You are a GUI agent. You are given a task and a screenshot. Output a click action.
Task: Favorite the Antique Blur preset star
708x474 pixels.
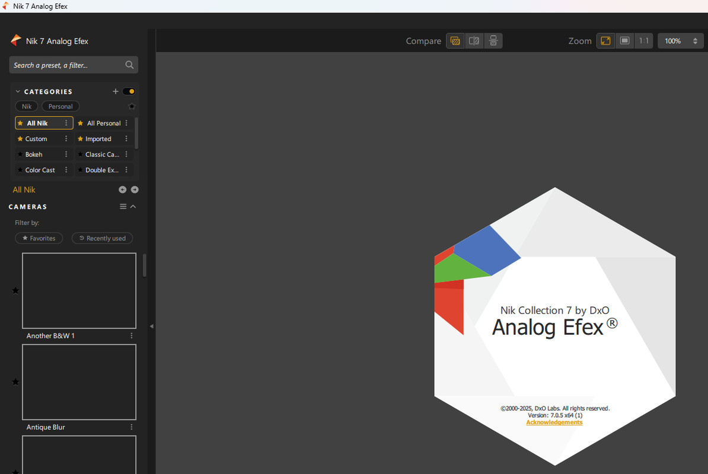tap(15, 382)
